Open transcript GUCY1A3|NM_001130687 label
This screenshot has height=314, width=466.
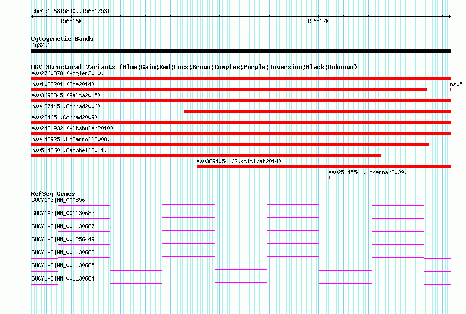[x=63, y=227]
